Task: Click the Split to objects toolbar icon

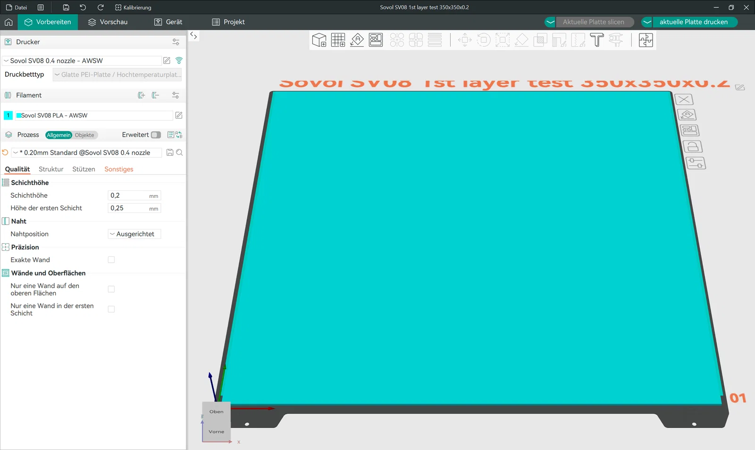Action: pos(397,40)
